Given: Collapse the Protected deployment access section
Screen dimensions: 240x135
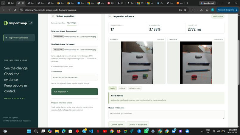Looking at the screenshot, I should [x=62, y=66].
